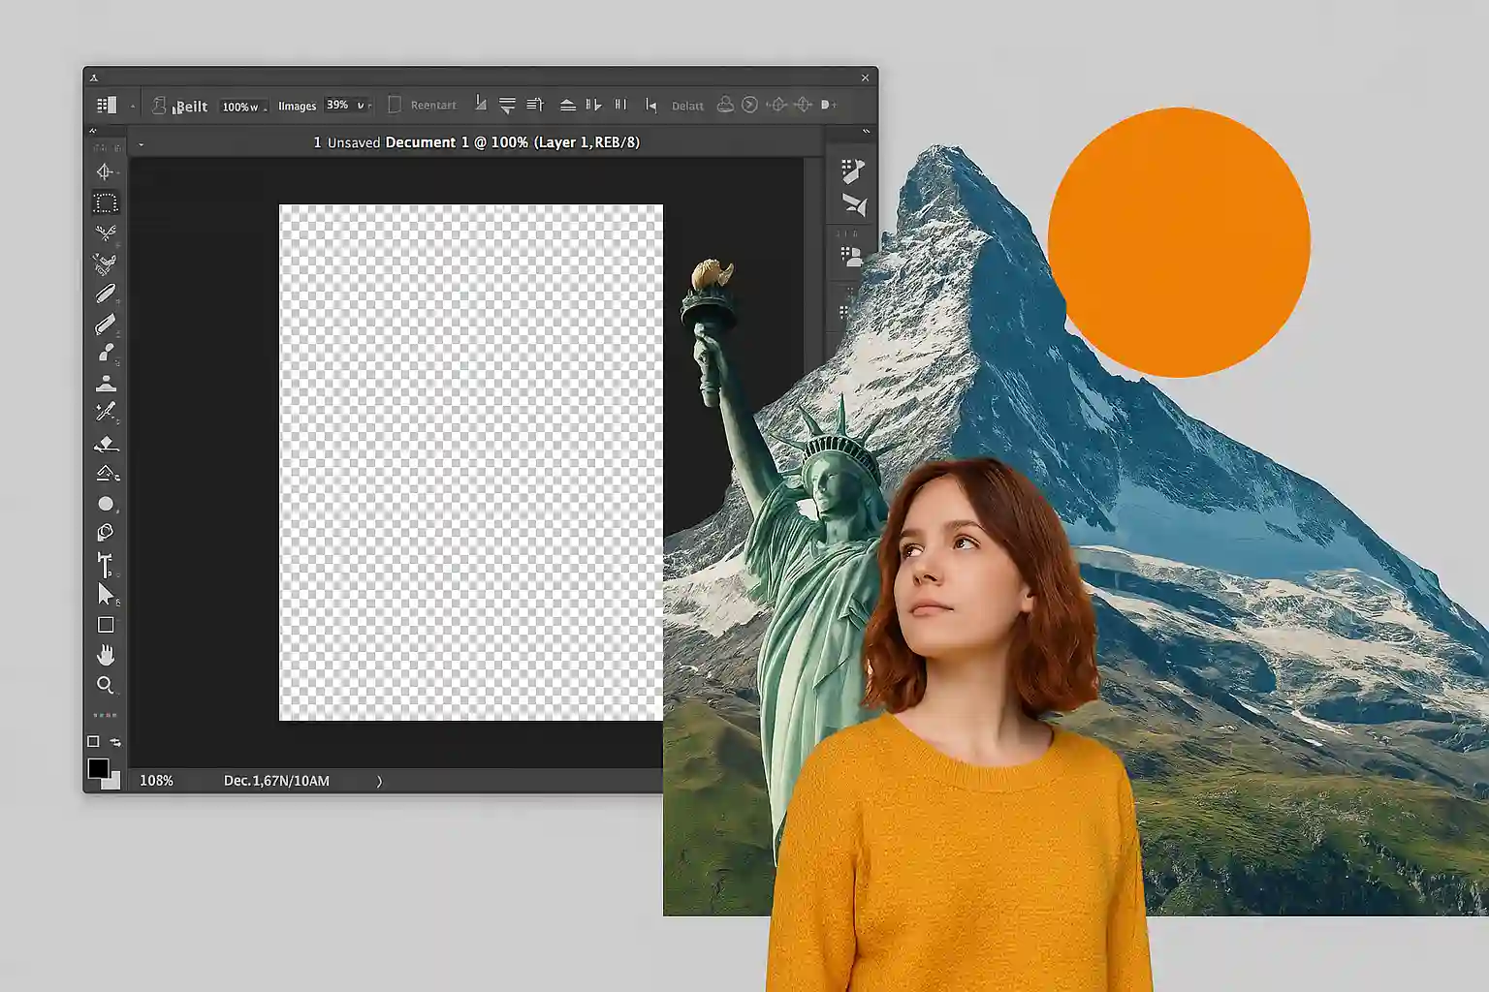
Task: Pick the Clone Stamp tool
Action: pos(106,384)
